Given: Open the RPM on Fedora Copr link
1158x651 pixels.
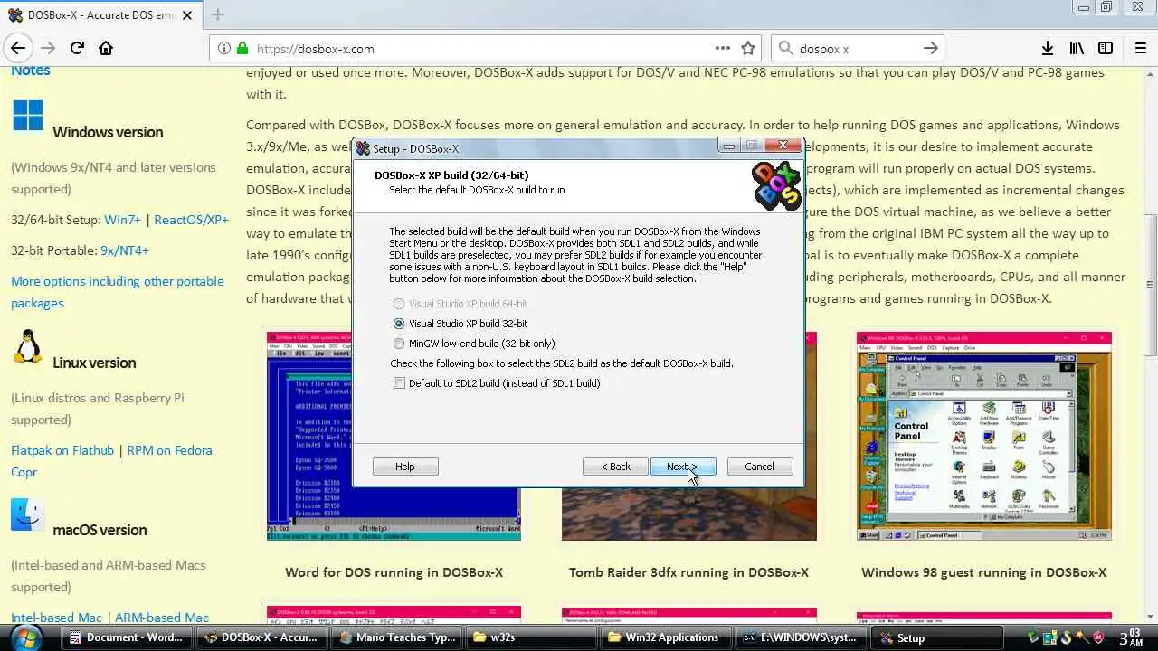Looking at the screenshot, I should [112, 461].
